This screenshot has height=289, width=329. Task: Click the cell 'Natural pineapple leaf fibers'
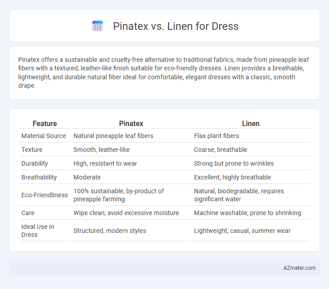[x=113, y=136]
